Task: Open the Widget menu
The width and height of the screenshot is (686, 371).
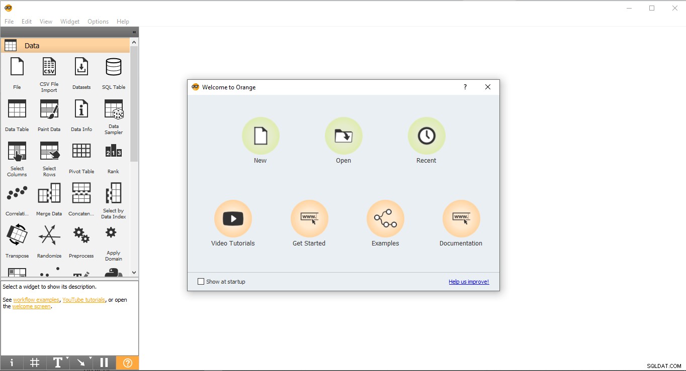Action: point(70,22)
